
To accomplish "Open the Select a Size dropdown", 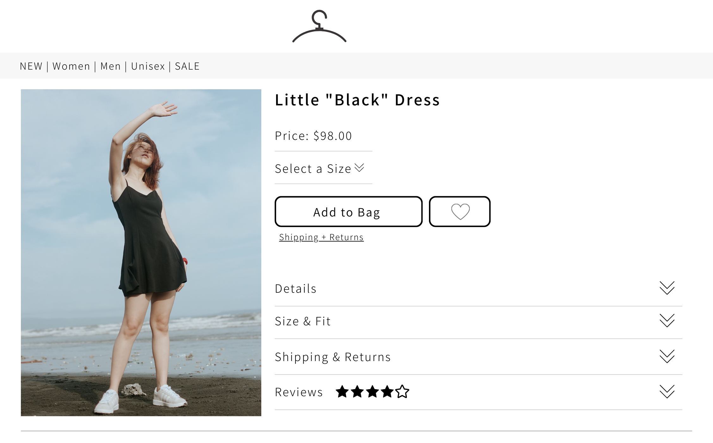I will [x=319, y=168].
